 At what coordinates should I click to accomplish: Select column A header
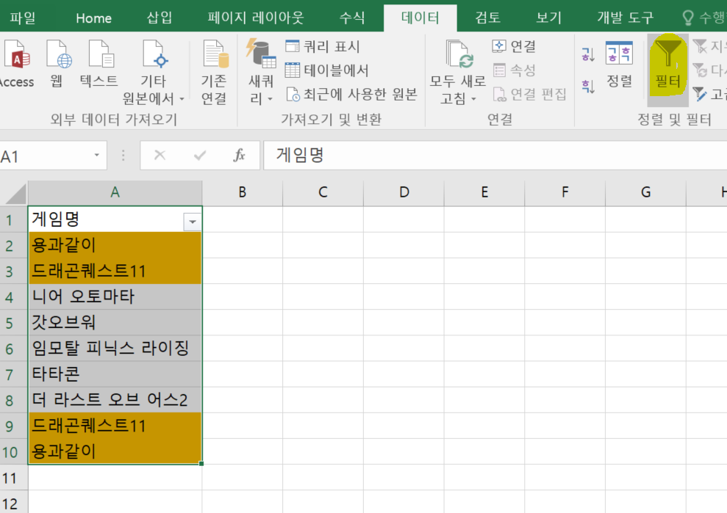click(115, 192)
